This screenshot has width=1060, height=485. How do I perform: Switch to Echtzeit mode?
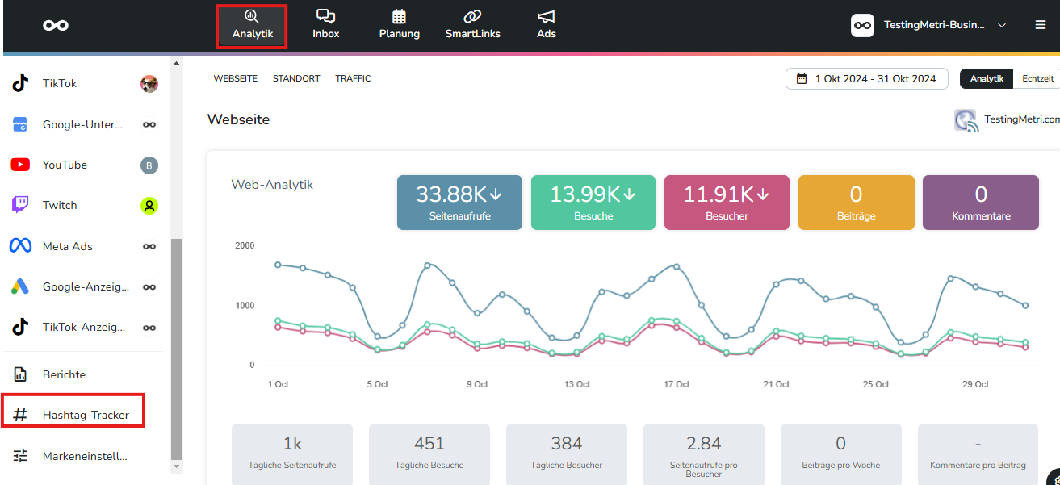coord(1037,78)
